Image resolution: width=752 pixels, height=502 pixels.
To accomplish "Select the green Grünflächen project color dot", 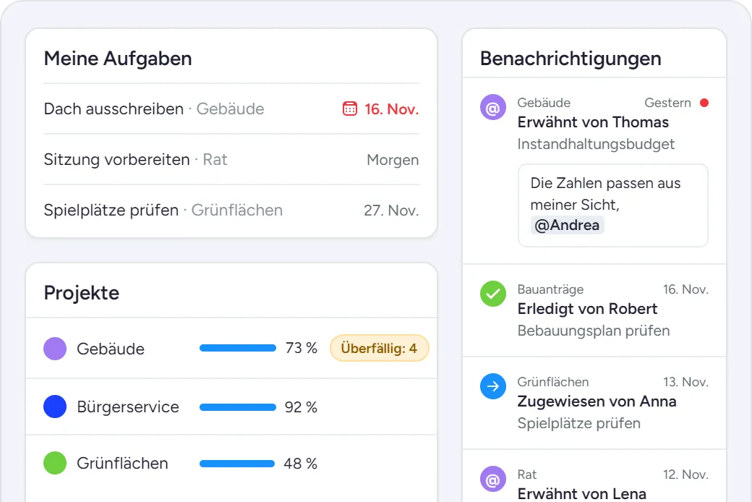I will pyautogui.click(x=55, y=463).
